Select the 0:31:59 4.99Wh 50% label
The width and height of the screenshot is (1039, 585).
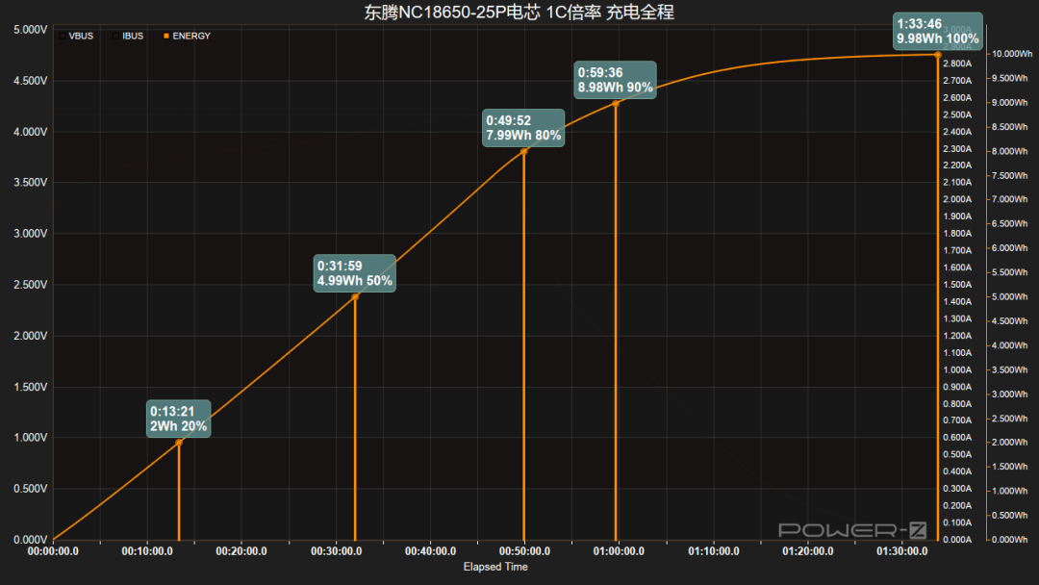354,273
